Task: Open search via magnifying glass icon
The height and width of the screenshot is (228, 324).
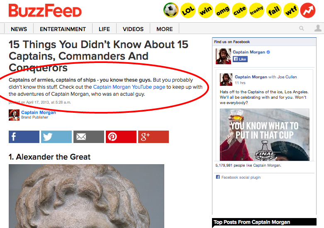Action: click(302, 28)
